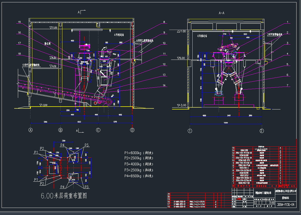
Task: Click the ▽4.50 elevation marker
Action: point(53,66)
